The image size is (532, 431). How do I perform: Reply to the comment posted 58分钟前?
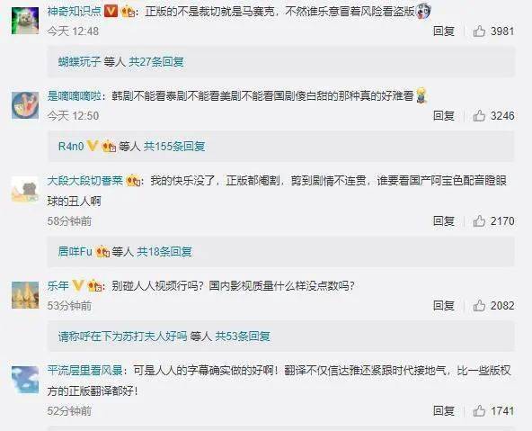(x=444, y=221)
